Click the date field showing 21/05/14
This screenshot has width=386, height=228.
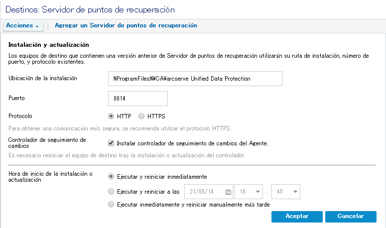(204, 192)
